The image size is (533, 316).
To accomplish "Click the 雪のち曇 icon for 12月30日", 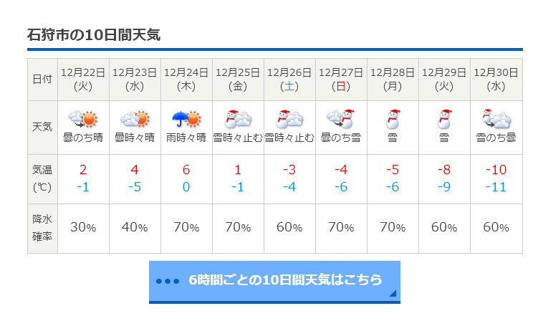I will [x=496, y=119].
